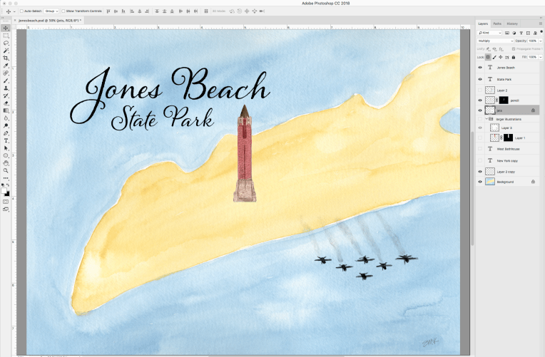Viewport: 545px width, 357px height.
Task: Select the Lasso tool
Action: coord(6,43)
